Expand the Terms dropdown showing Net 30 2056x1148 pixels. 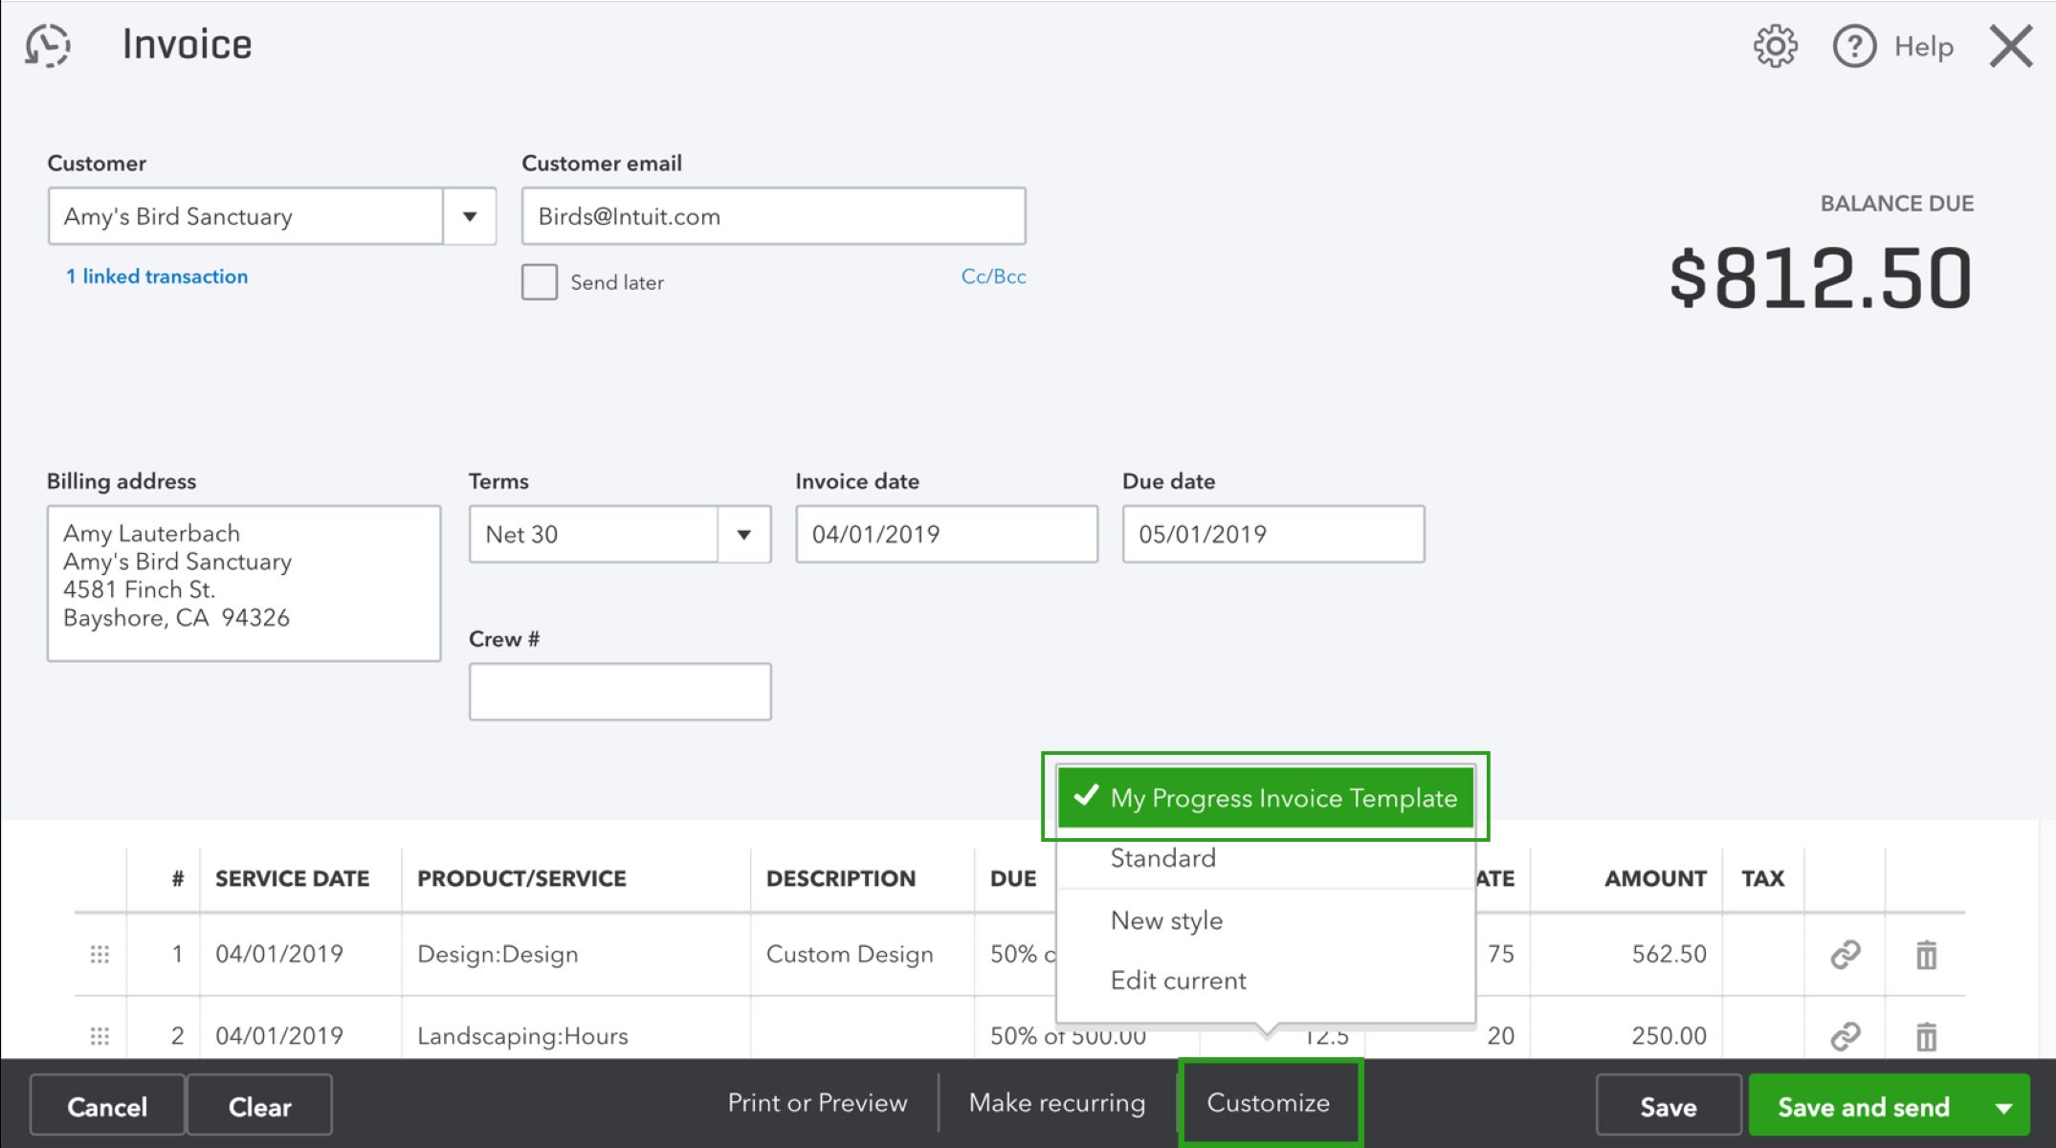pos(744,534)
